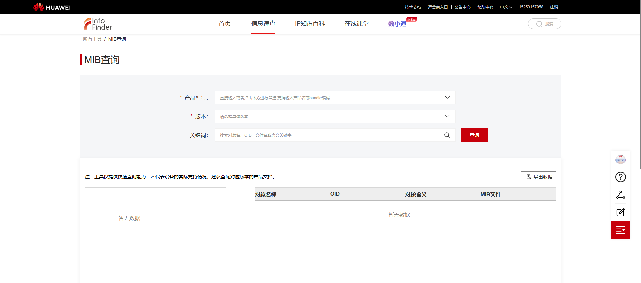Click the 对象含义 column header
641x283 pixels.
click(x=416, y=194)
